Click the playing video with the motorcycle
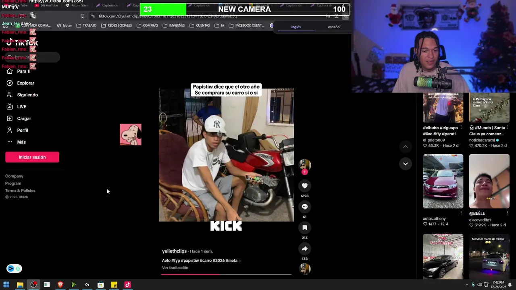The width and height of the screenshot is (516, 290). (226, 155)
